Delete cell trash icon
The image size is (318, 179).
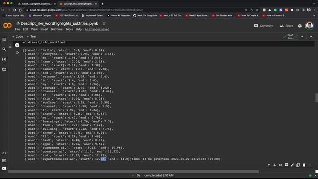(304, 165)
